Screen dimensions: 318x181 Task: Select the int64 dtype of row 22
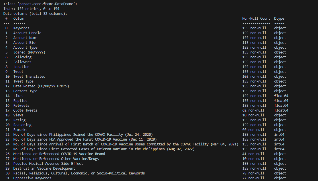279,135
